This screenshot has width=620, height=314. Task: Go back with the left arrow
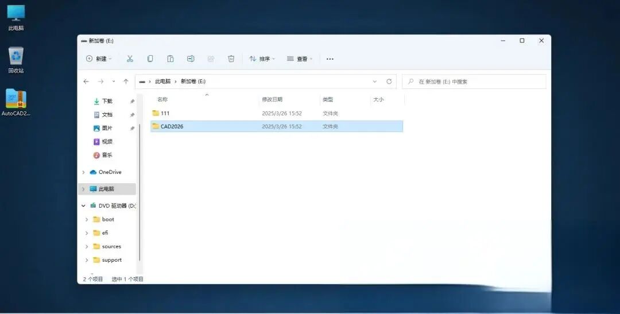coord(86,82)
